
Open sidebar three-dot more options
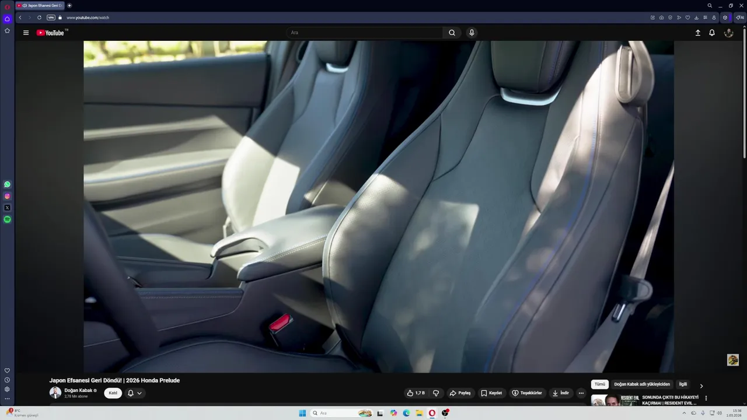coord(7,398)
